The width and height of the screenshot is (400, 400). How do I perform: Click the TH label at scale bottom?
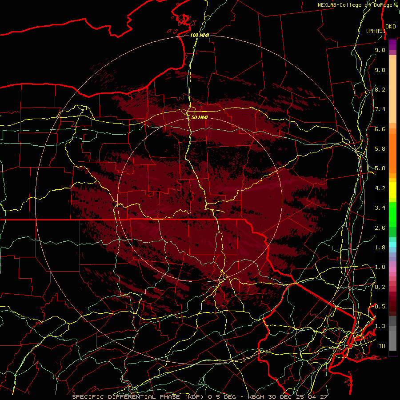(382, 346)
